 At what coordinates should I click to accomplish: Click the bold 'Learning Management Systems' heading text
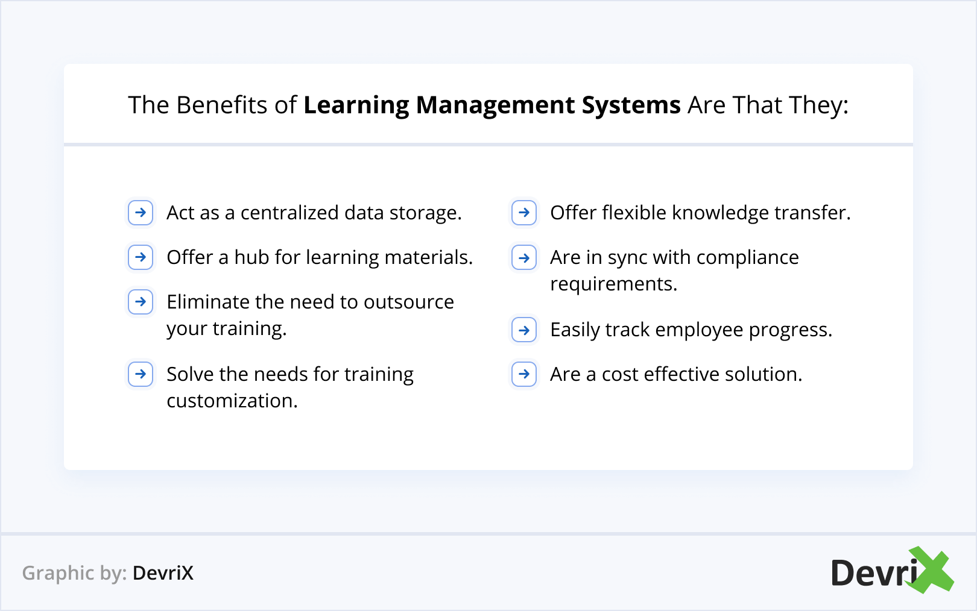(492, 105)
